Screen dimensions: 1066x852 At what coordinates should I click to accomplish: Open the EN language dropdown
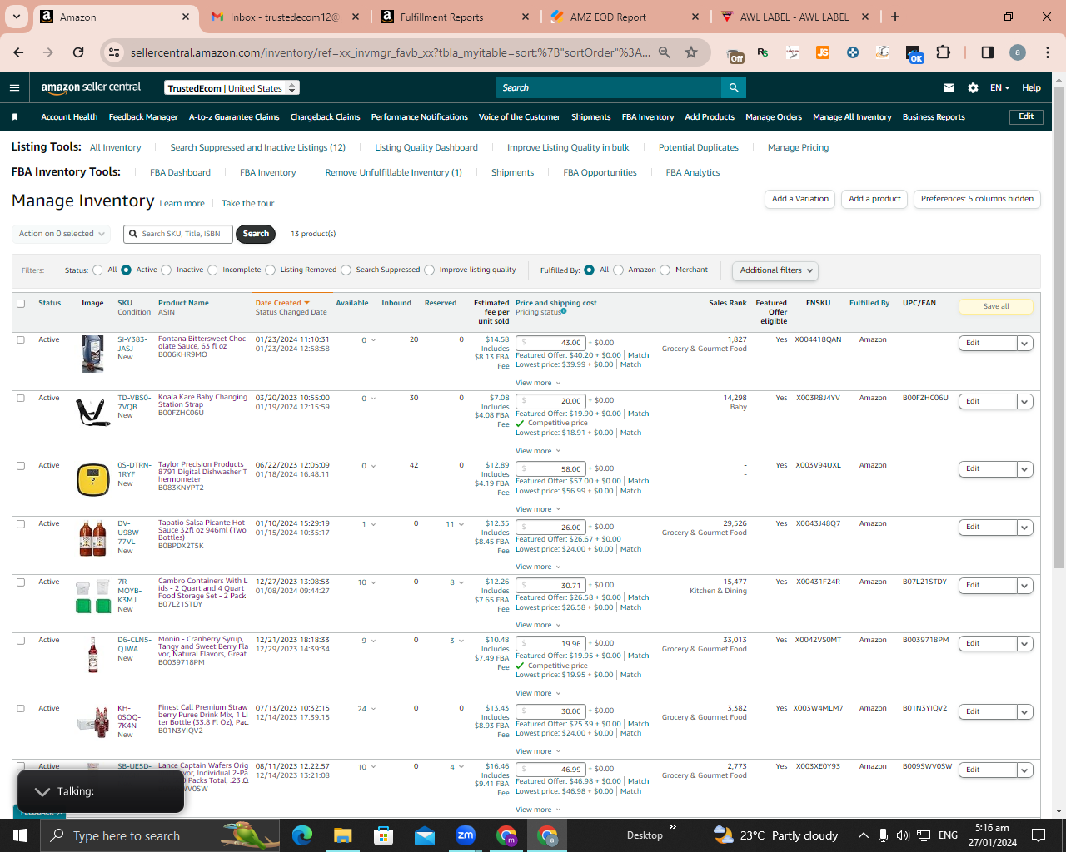[x=999, y=87]
